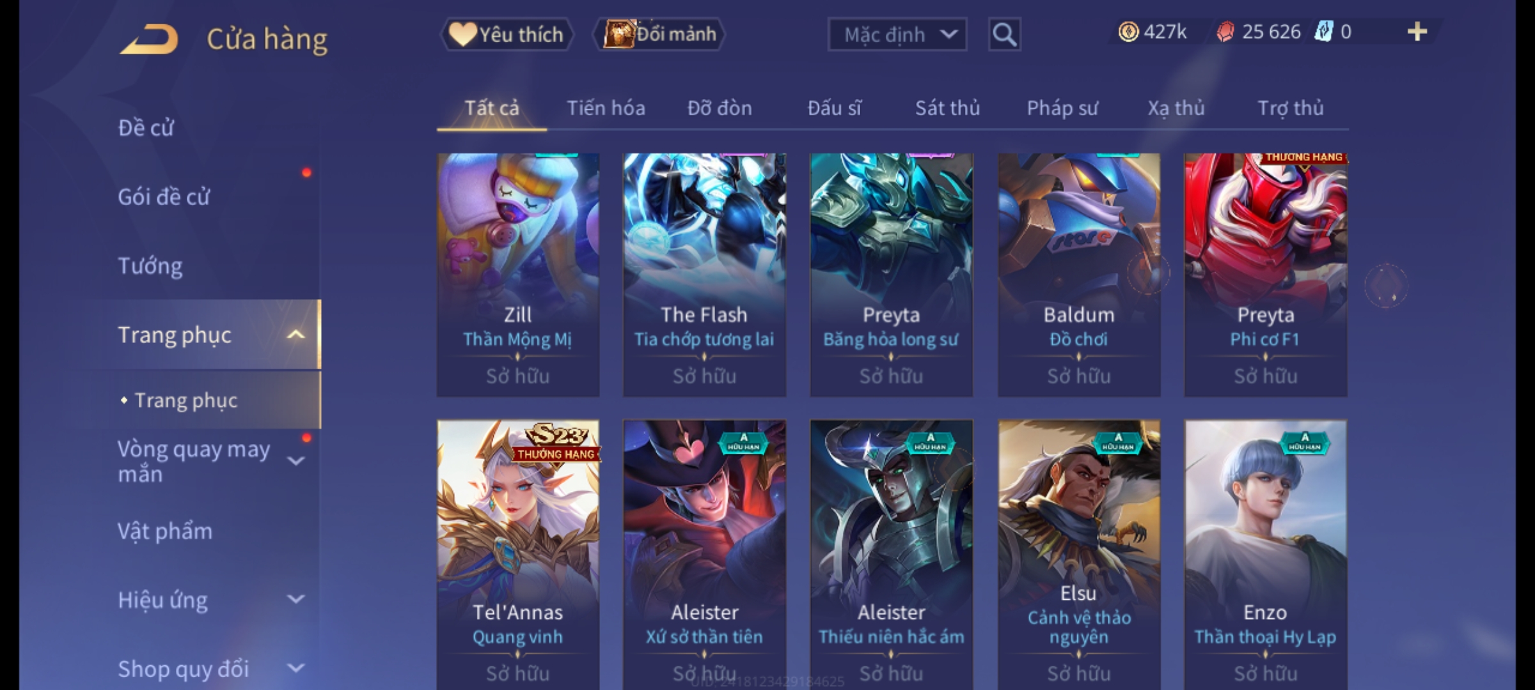
Task: Go to Gói đề cử section
Action: 163,197
